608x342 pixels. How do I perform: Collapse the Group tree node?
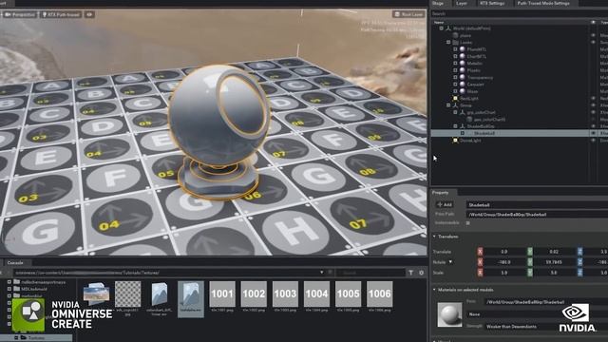448,105
